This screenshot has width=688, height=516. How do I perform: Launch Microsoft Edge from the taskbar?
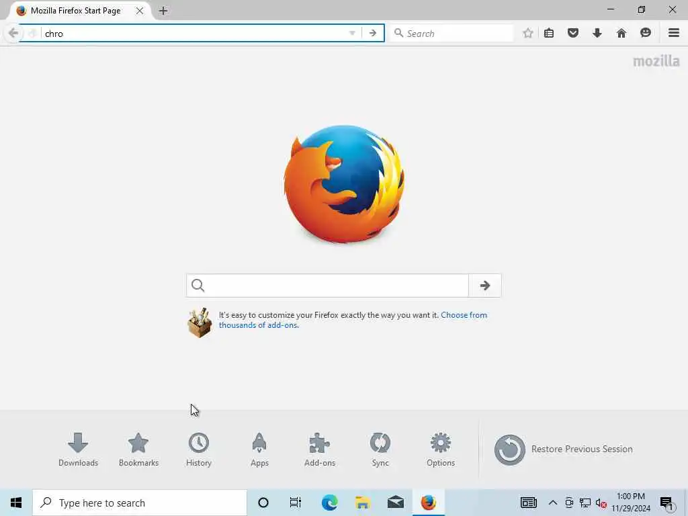pyautogui.click(x=329, y=503)
